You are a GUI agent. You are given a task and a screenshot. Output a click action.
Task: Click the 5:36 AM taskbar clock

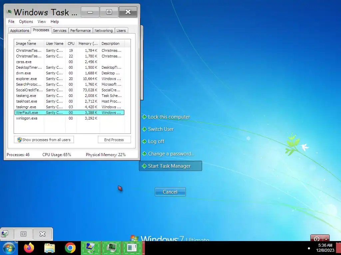(325, 245)
